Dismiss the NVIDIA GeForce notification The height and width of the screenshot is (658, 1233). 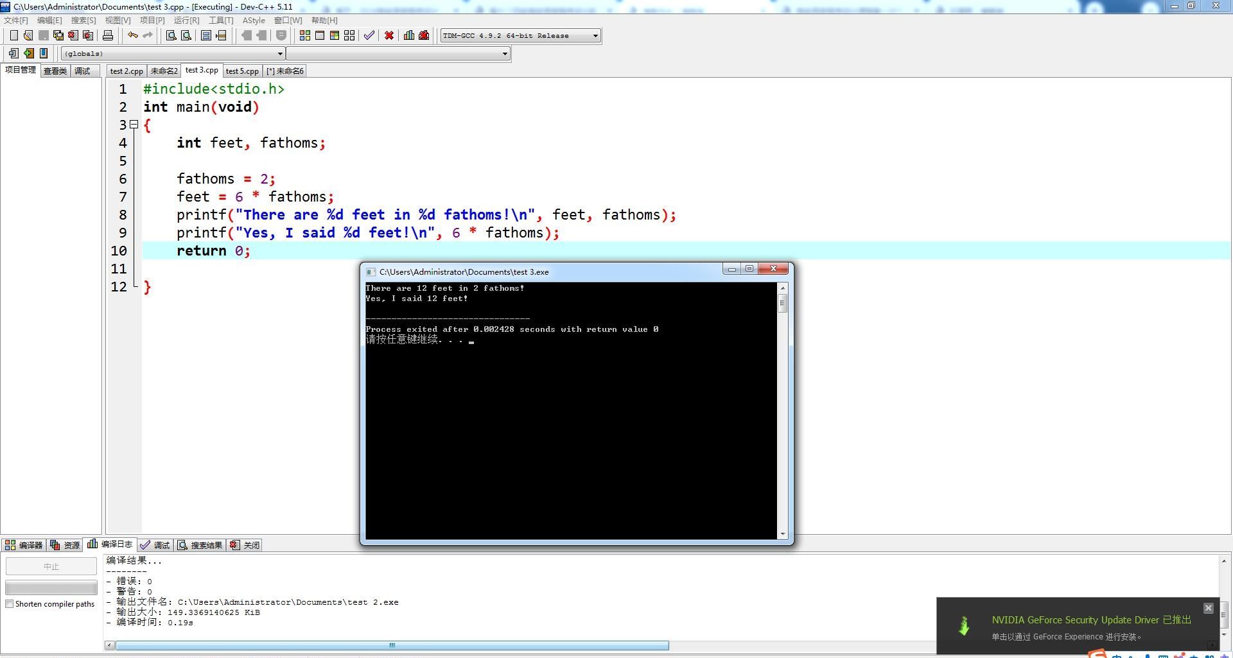[1208, 608]
